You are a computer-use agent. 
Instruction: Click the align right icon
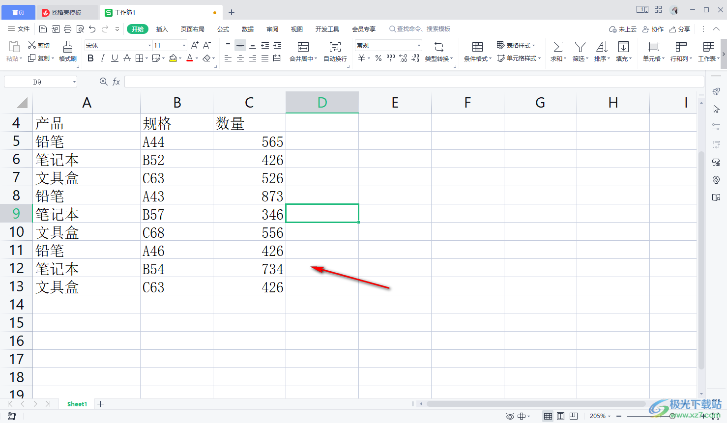[x=253, y=58]
